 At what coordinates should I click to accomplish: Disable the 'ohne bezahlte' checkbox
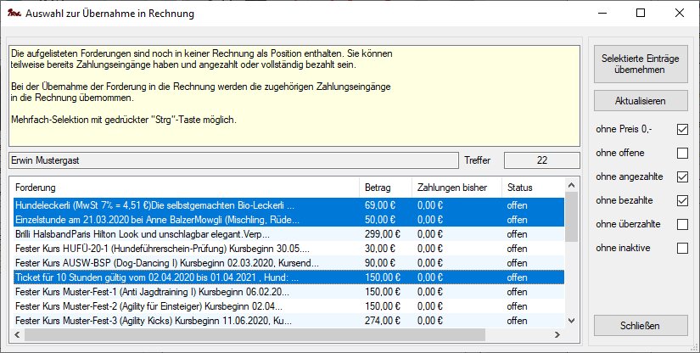(682, 201)
